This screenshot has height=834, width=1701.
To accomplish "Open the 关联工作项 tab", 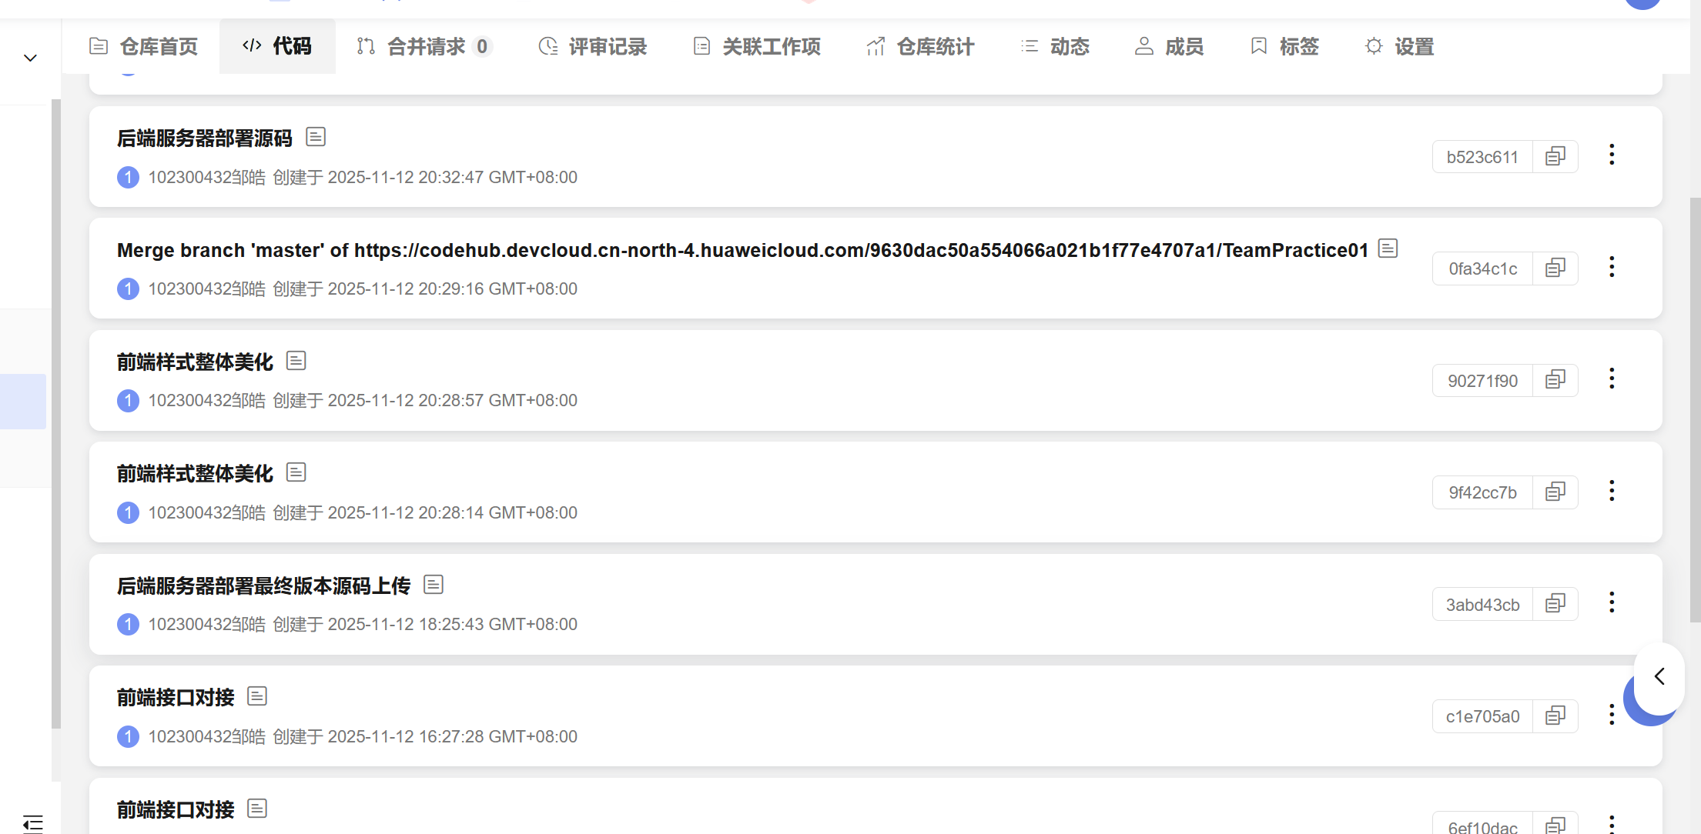I will pos(756,47).
